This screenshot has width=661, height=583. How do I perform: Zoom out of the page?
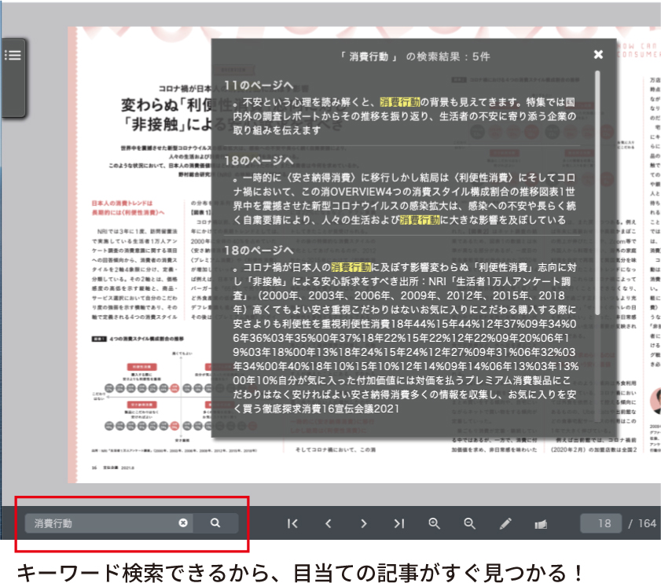coord(469,523)
